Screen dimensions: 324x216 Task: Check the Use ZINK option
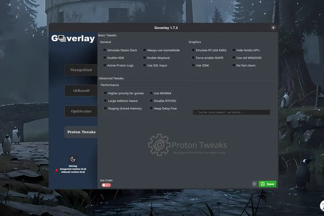[x=193, y=65]
